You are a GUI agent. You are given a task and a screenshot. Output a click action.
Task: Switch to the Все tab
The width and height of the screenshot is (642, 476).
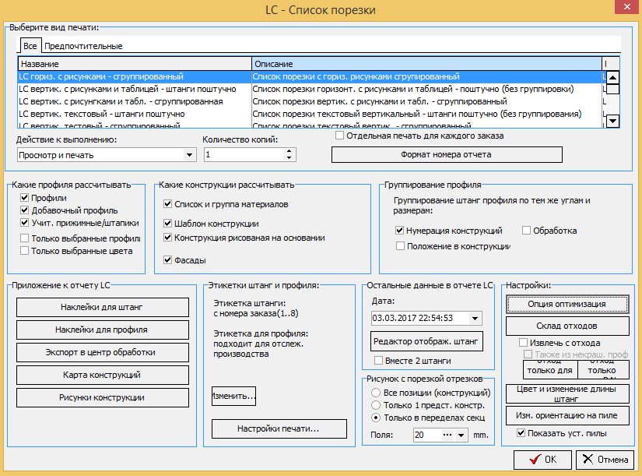coord(30,46)
